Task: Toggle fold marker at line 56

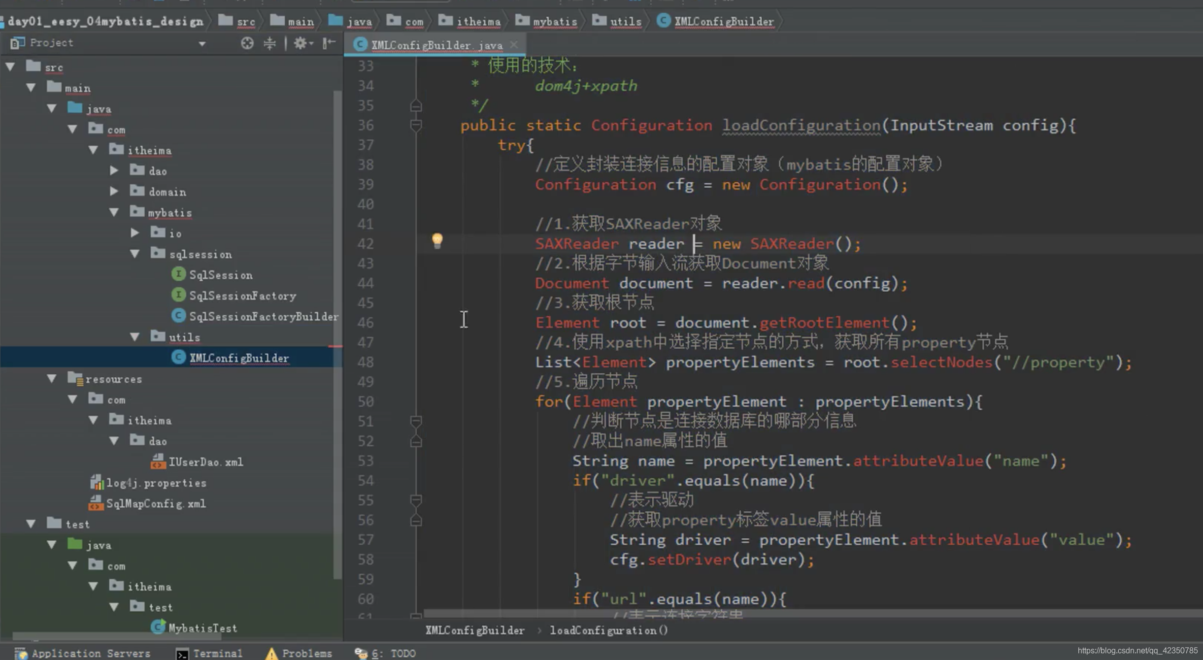Action: [x=416, y=520]
